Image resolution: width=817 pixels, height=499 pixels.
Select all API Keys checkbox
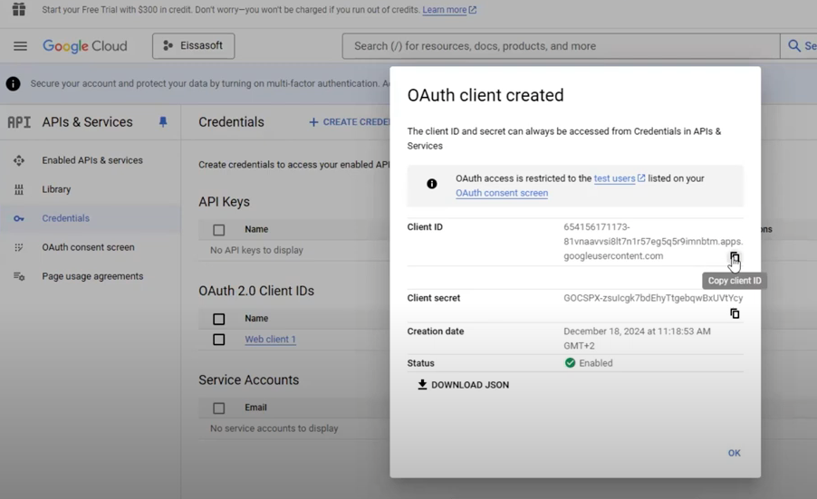(219, 230)
